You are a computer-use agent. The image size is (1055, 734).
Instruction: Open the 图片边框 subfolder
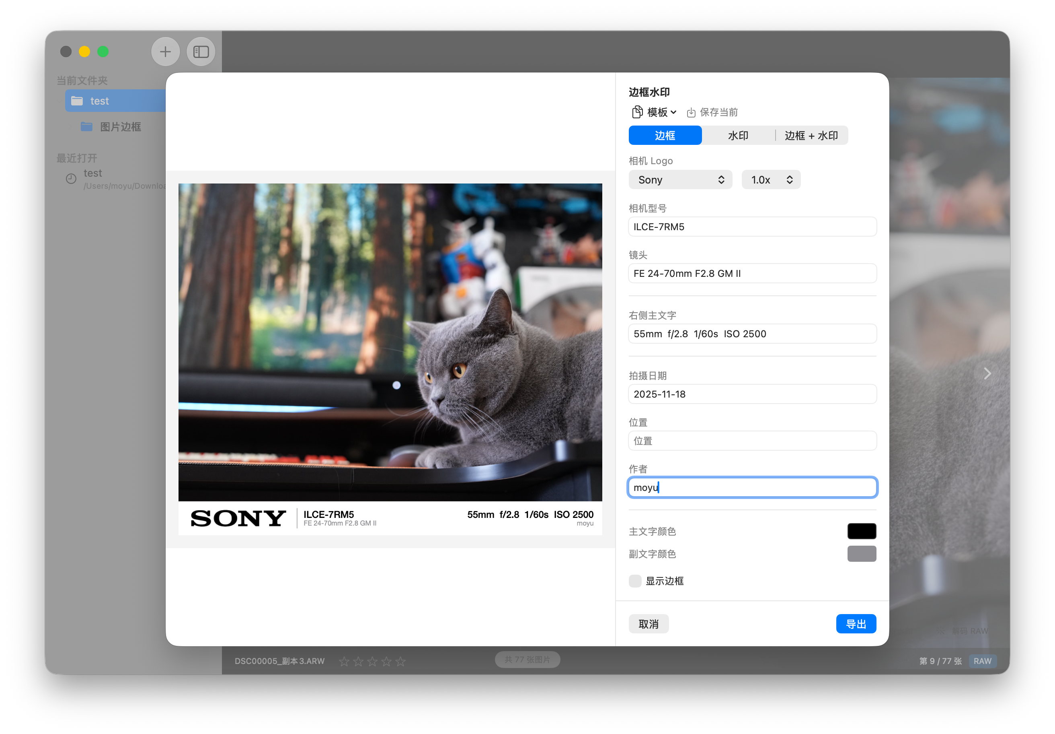[x=111, y=126]
